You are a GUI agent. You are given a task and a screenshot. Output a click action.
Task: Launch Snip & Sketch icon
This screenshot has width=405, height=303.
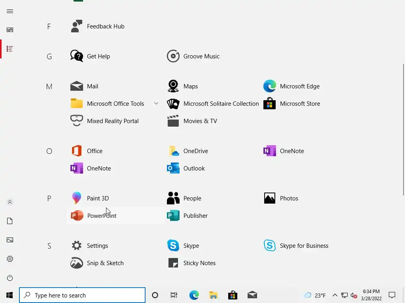(x=76, y=263)
